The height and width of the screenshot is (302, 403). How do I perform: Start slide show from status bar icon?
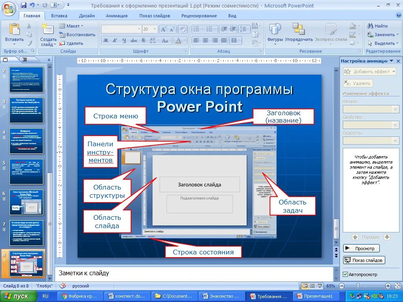[320, 286]
